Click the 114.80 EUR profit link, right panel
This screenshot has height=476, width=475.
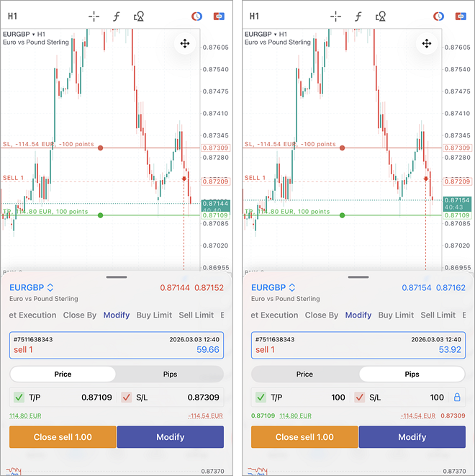(295, 416)
